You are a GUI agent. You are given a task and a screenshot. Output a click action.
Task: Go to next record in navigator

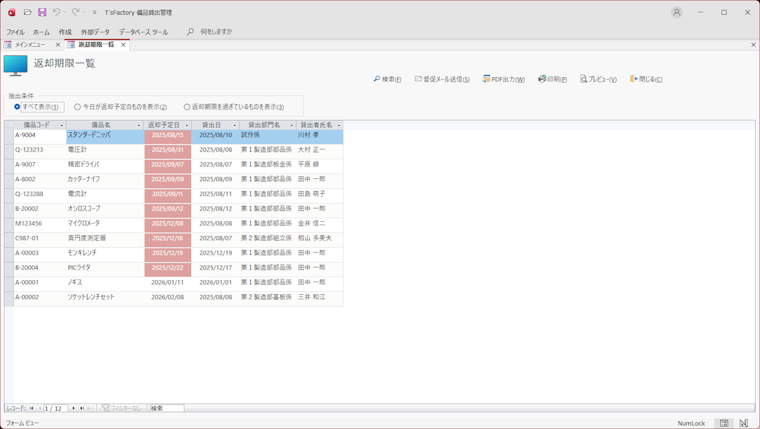click(x=74, y=408)
